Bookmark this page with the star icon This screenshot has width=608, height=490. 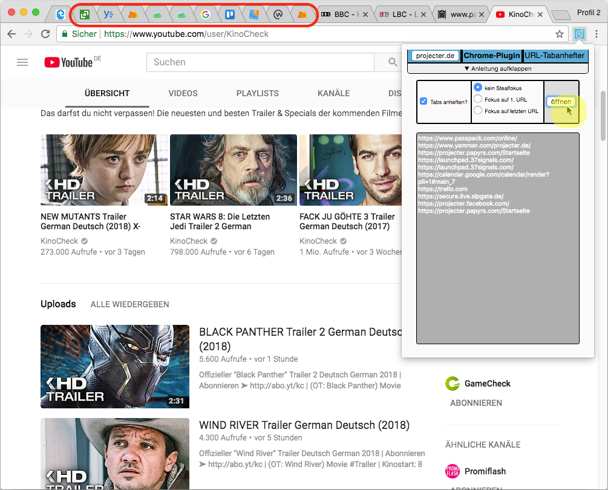[560, 34]
